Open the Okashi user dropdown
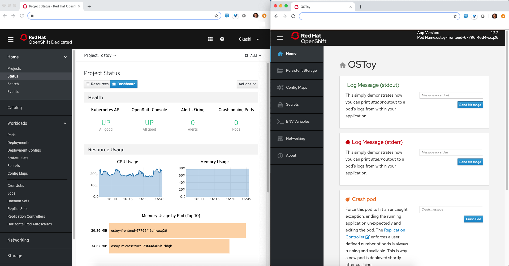The height and width of the screenshot is (266, 509). click(249, 39)
